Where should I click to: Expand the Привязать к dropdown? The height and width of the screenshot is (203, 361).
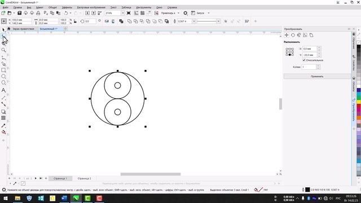point(178,13)
